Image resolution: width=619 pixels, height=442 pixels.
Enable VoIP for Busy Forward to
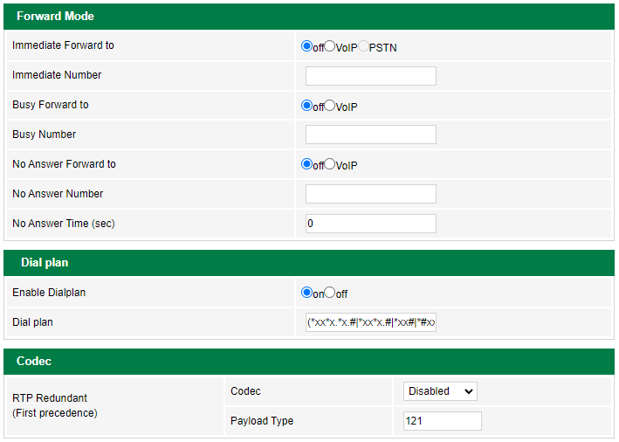[x=330, y=106]
